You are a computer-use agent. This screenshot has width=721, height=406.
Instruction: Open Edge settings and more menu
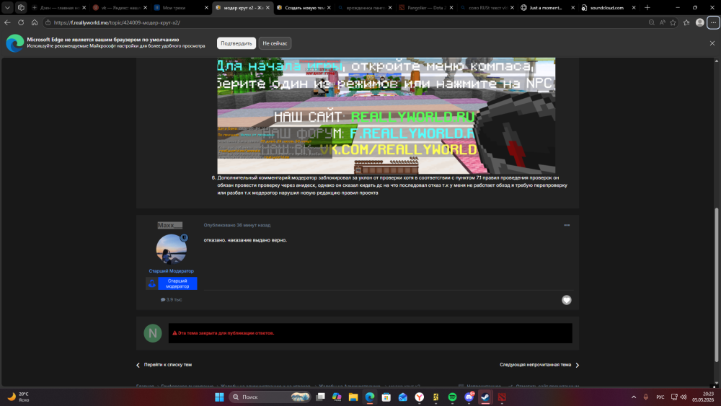coord(713,22)
